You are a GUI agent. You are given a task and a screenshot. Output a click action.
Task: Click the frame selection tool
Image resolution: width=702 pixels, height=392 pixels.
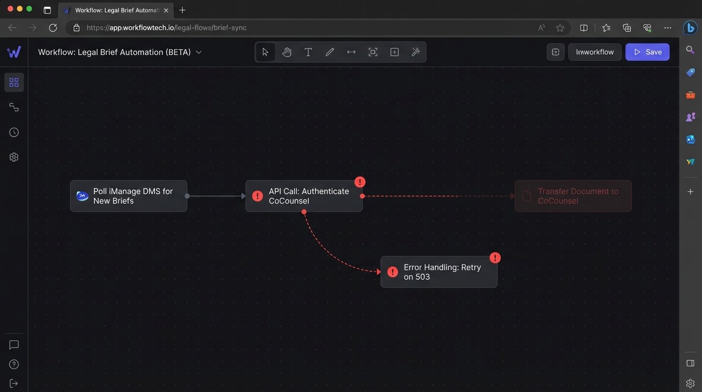pyautogui.click(x=373, y=52)
